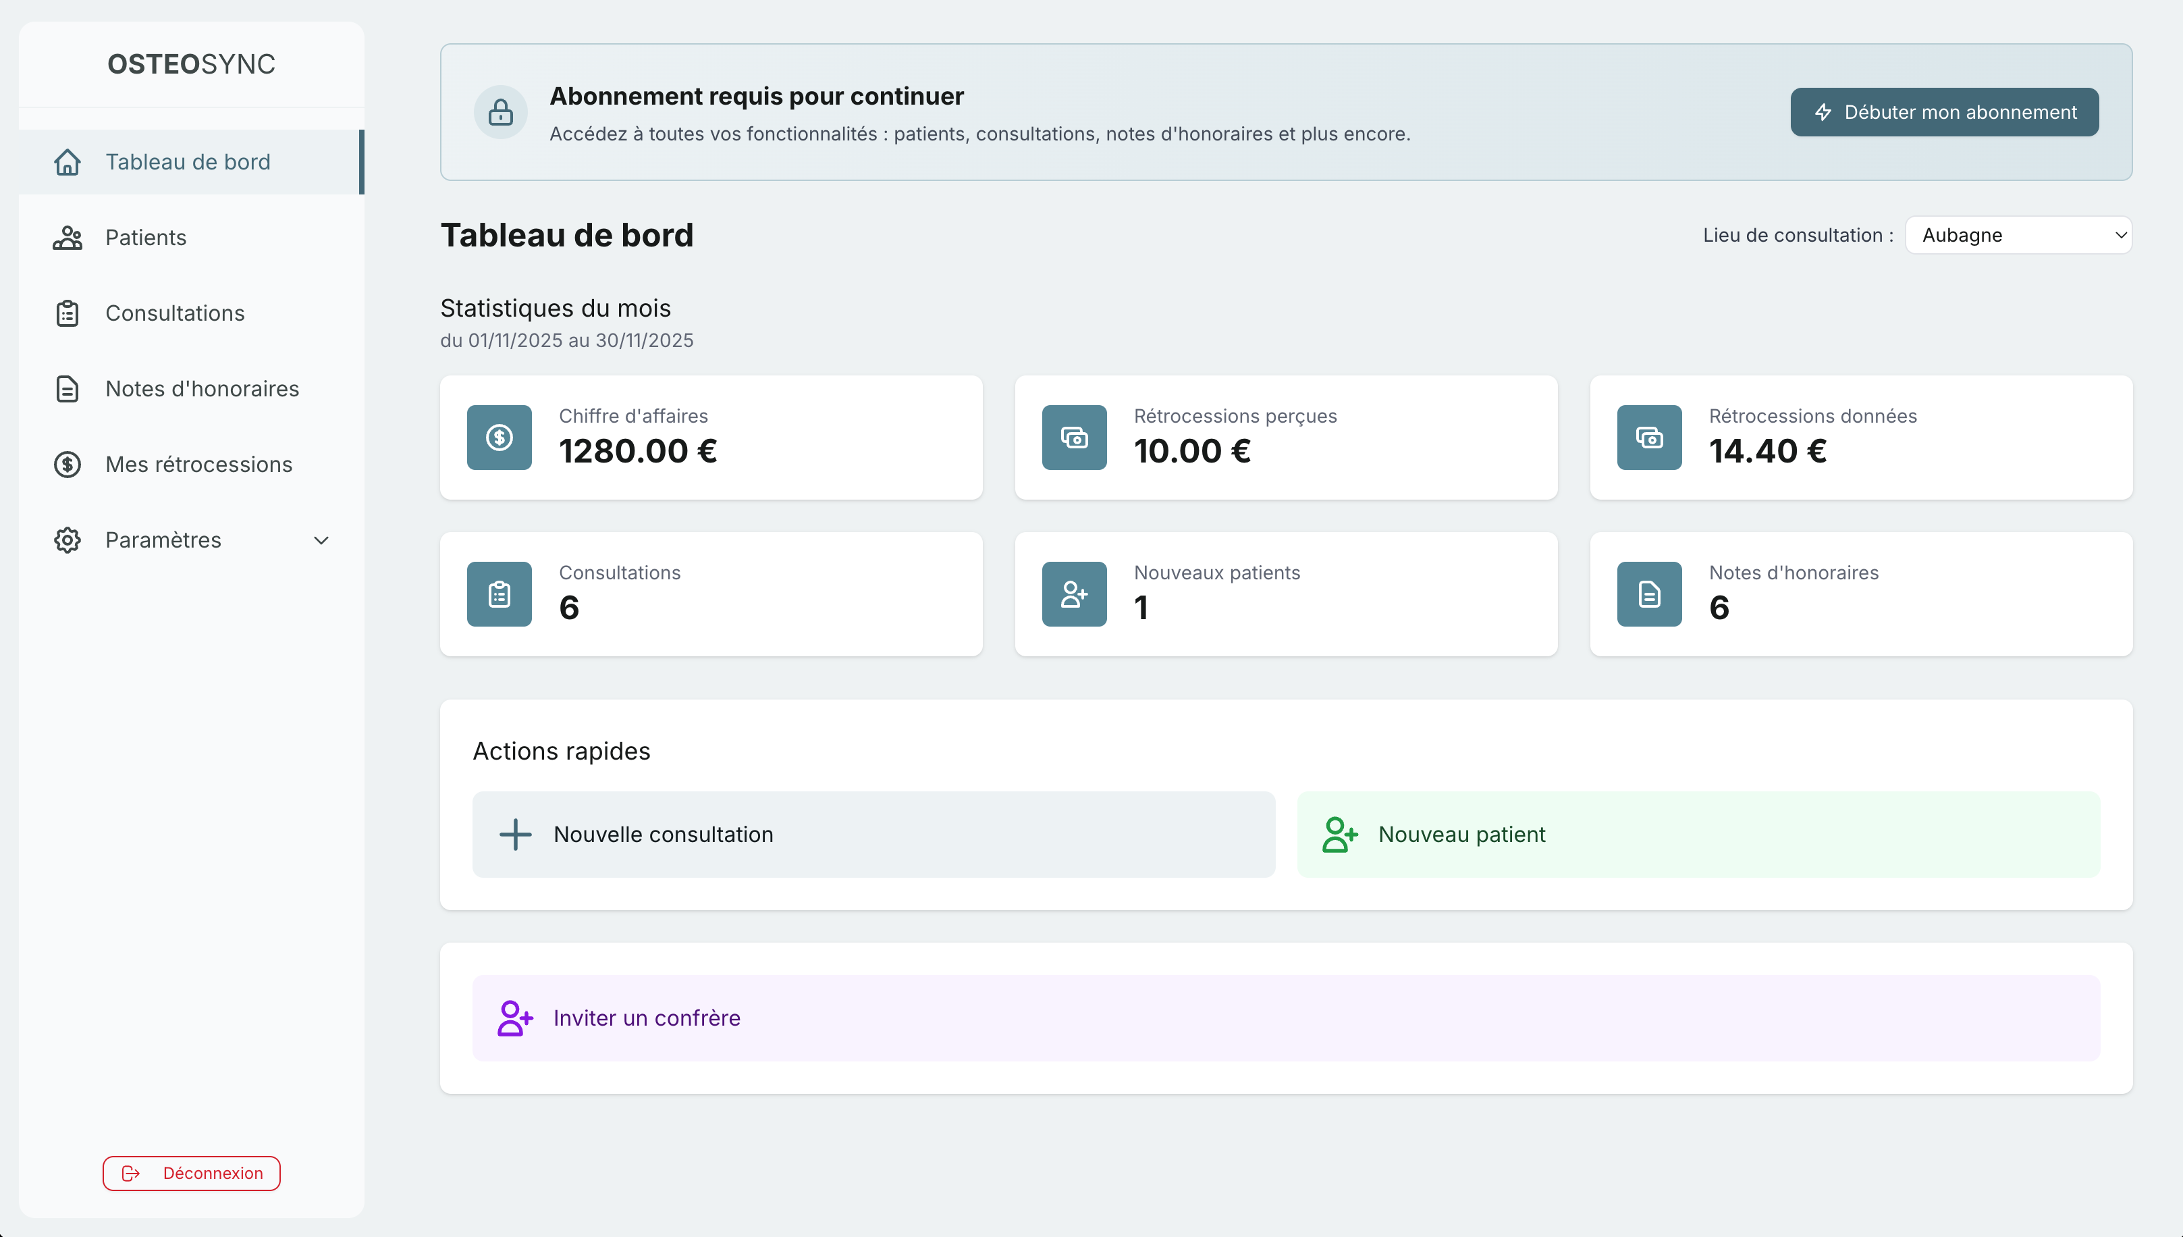
Task: Click Débuter mon abonnement button
Action: [1945, 111]
